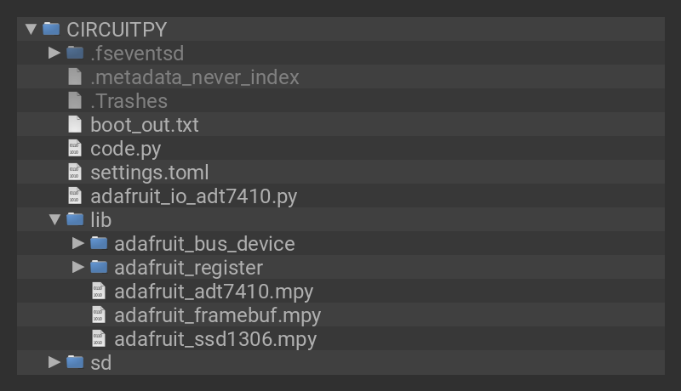
Task: Click the CIRCUITPY folder icon
Action: (x=51, y=29)
